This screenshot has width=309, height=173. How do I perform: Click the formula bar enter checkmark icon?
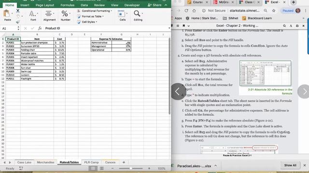coord(32,28)
